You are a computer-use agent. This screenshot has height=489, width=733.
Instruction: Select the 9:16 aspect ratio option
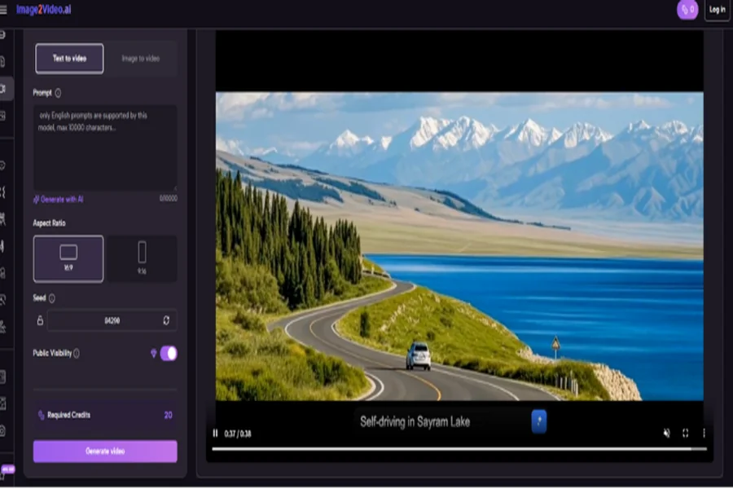click(x=142, y=258)
